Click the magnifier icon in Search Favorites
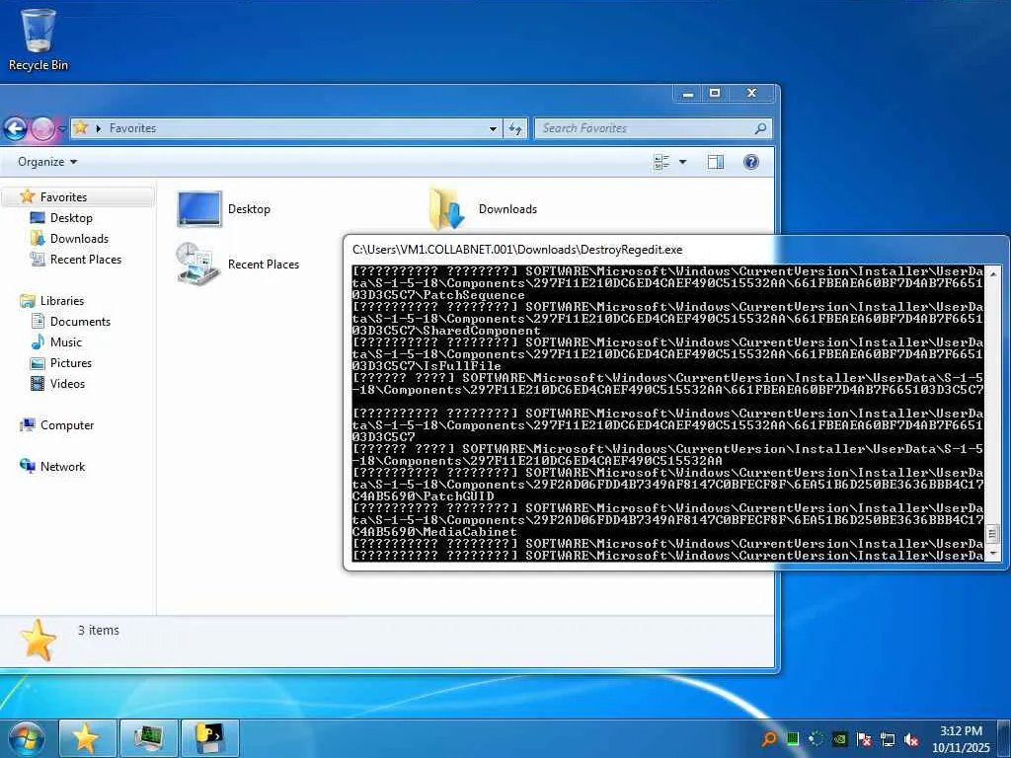The width and height of the screenshot is (1011, 758). [760, 128]
